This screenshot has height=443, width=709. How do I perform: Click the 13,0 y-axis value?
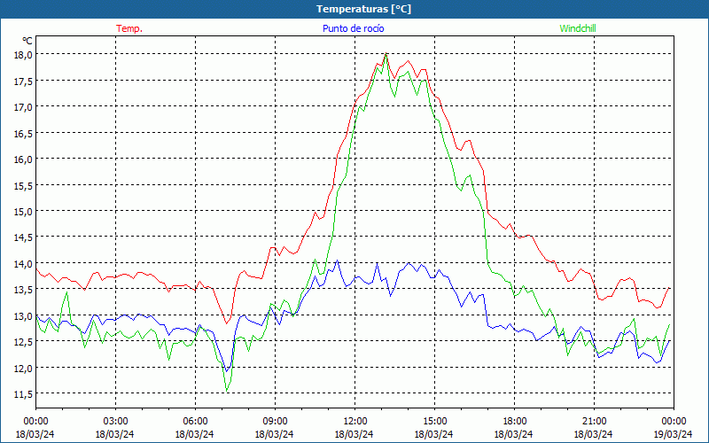pyautogui.click(x=24, y=316)
